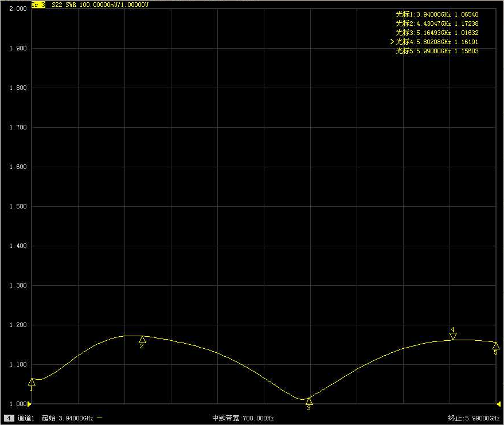Viewport: 504px width, 425px height.
Task: Click the channel 4 indicator box
Action: click(x=9, y=418)
